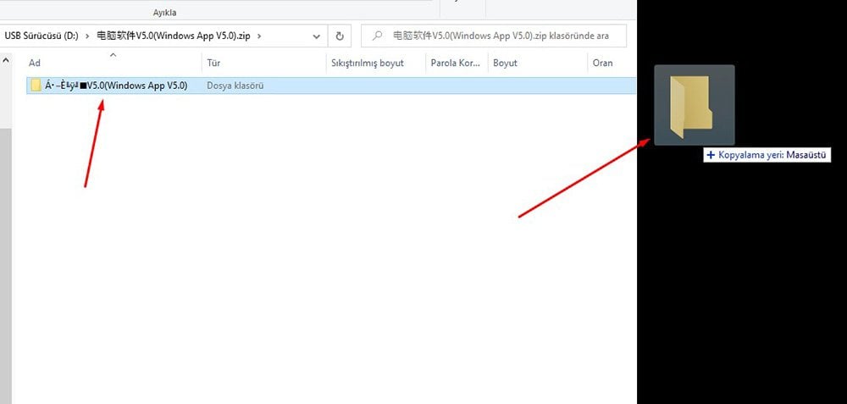The height and width of the screenshot is (404, 847).
Task: Click the Boyut column header
Action: pyautogui.click(x=505, y=63)
